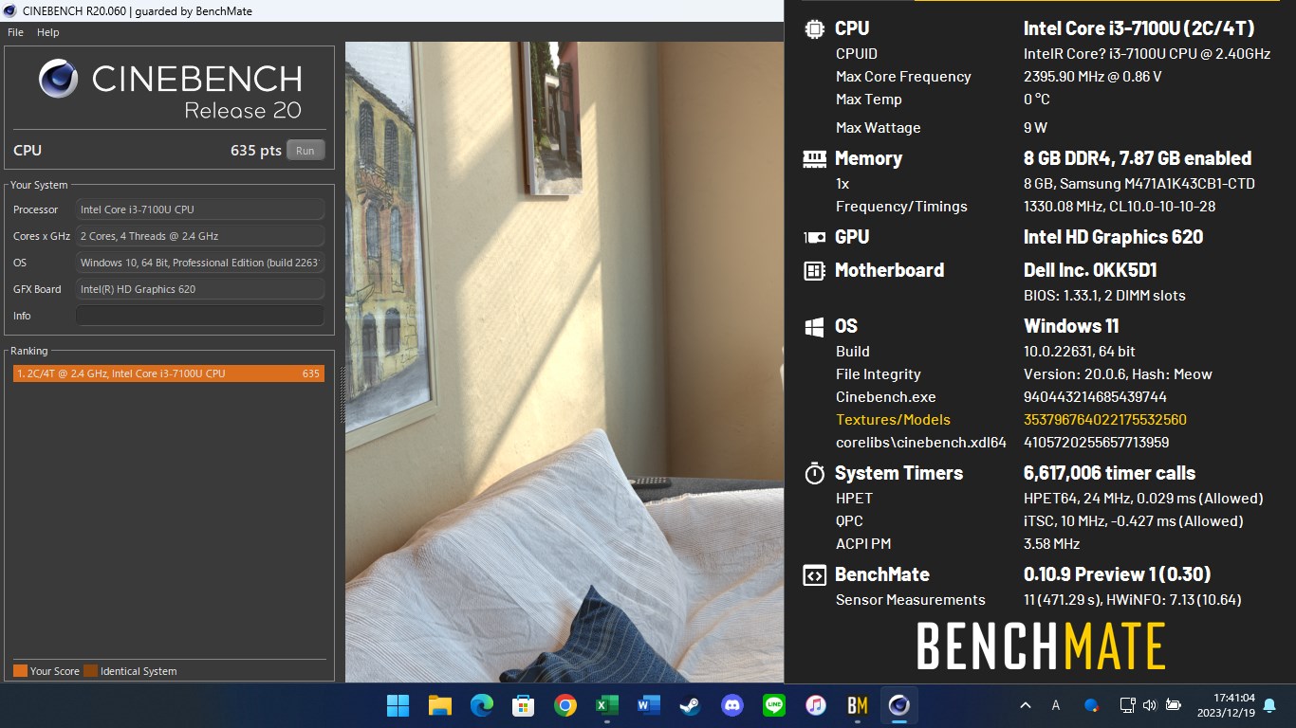The height and width of the screenshot is (728, 1296).
Task: Click the BenchMate code brackets icon
Action: (814, 574)
